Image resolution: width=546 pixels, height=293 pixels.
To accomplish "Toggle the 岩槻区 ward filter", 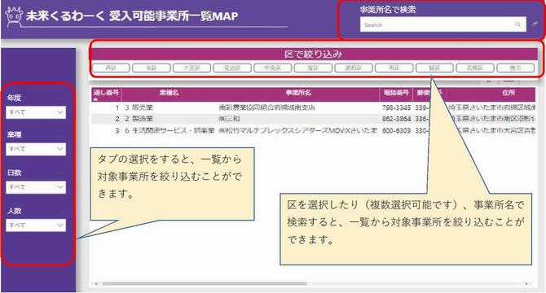I will (475, 68).
